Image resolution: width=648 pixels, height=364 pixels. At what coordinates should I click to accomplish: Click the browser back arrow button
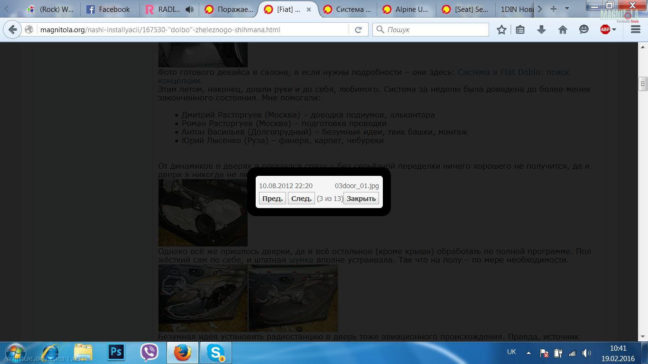point(13,30)
